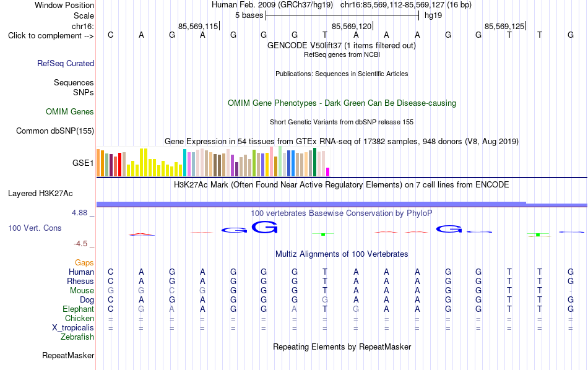Click the first orange bar in the GTEx chart
Image resolution: width=588 pixels, height=370 pixels.
coord(98,163)
